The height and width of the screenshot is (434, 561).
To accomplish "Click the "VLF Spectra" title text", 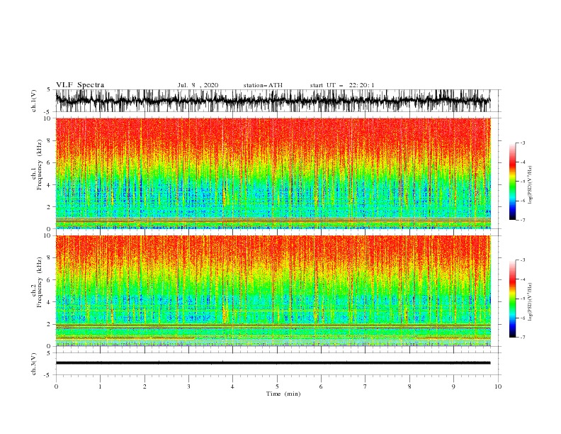I will pos(80,85).
